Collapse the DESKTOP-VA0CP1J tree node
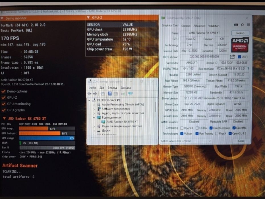Screen dimensions: 265x199 [89, 100]
